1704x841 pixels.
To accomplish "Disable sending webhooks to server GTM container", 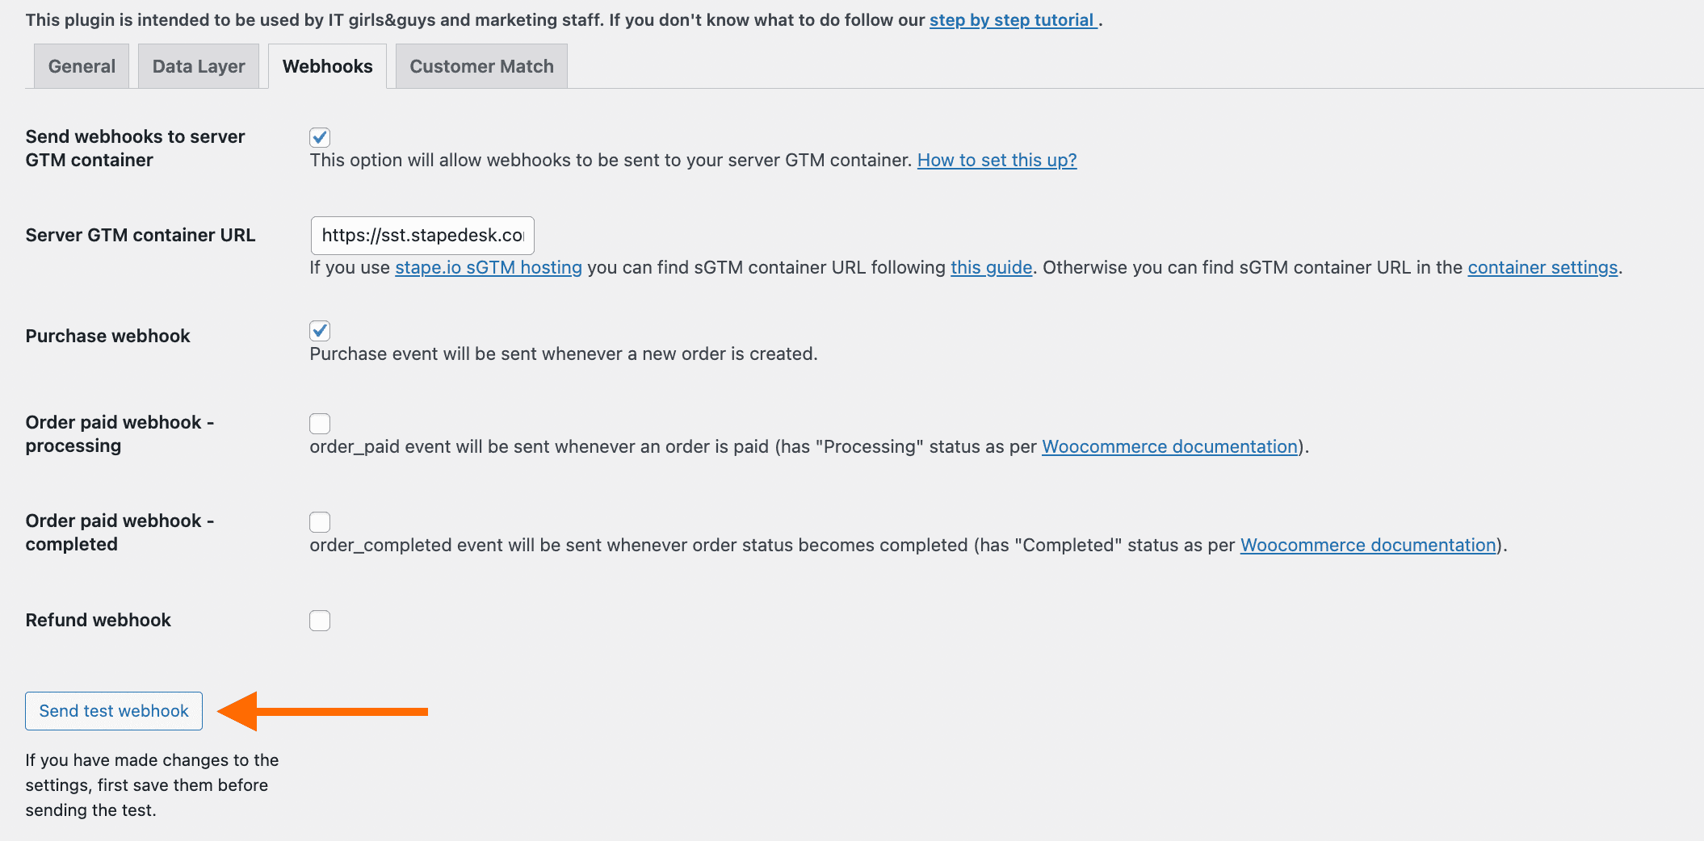I will pyautogui.click(x=319, y=137).
